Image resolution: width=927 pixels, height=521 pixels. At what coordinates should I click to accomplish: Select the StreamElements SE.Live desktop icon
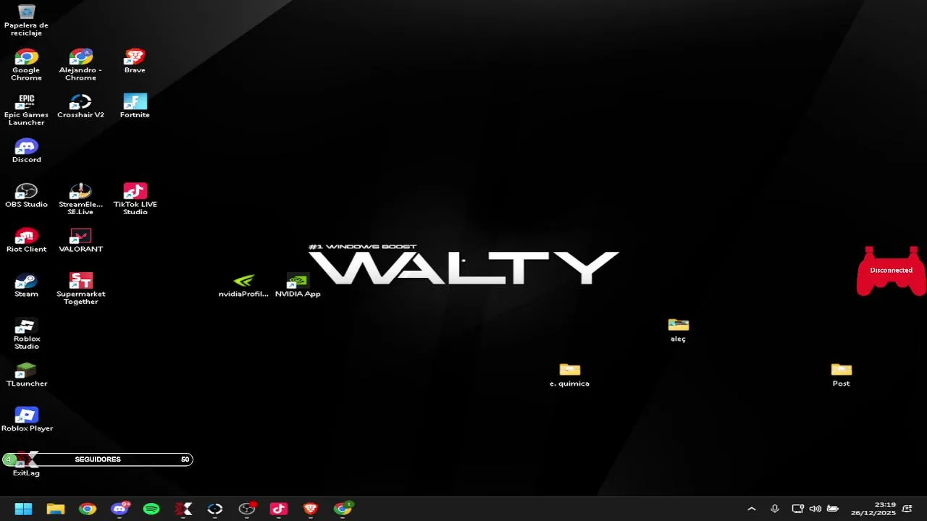pyautogui.click(x=80, y=200)
